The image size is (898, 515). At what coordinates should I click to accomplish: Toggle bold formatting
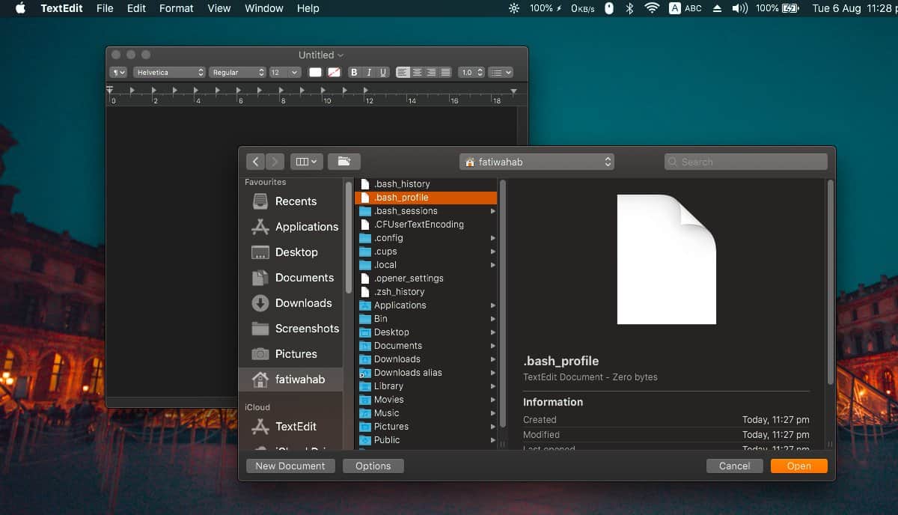[x=355, y=73]
